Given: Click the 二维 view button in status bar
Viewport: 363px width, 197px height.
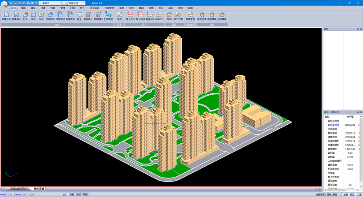Looking at the screenshot, I should point(359,194).
